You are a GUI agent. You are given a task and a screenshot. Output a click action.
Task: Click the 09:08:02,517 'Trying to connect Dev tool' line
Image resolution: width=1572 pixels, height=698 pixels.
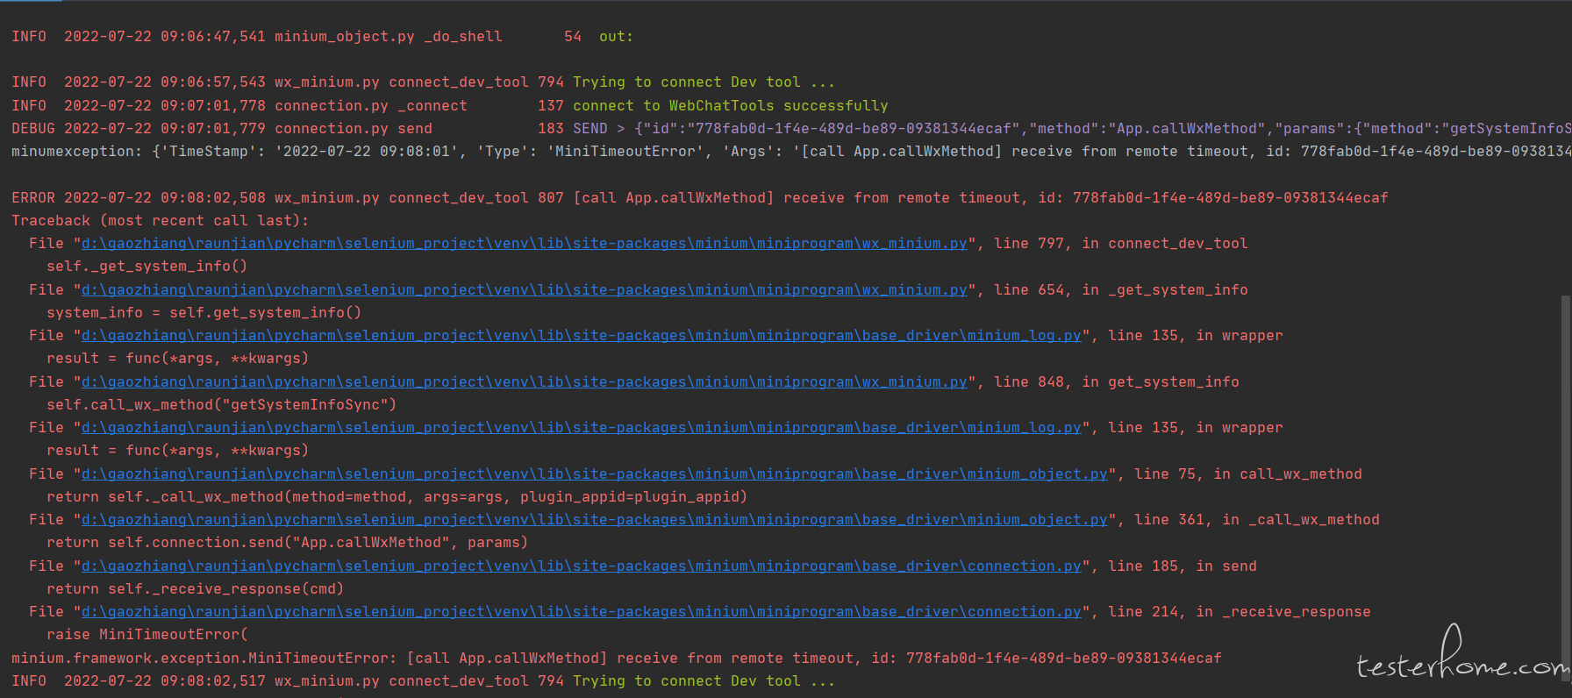pos(424,681)
